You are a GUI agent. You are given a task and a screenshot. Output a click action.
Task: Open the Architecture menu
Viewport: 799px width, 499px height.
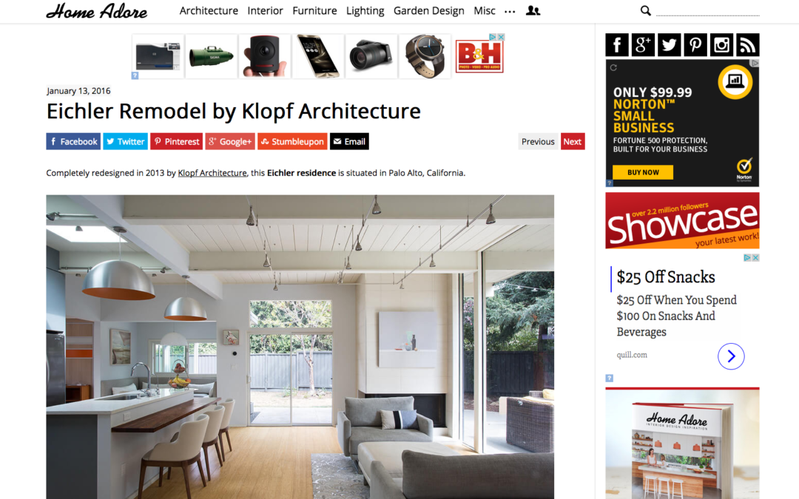pyautogui.click(x=209, y=10)
